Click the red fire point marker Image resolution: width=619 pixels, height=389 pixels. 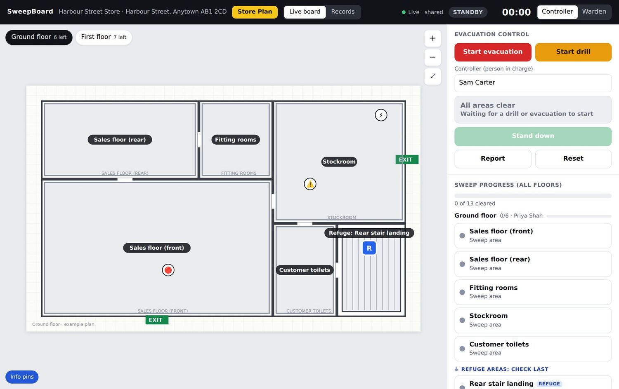168,270
